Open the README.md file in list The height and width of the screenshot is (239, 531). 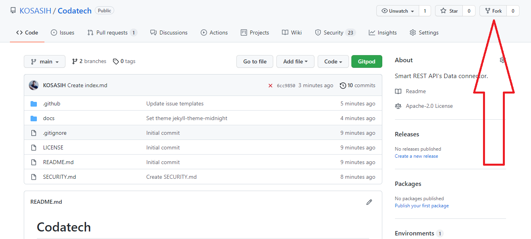58,162
